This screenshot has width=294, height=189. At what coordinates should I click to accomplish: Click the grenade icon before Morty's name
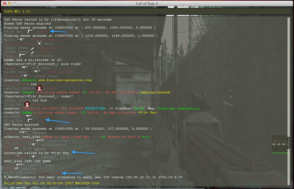(x=39, y=43)
